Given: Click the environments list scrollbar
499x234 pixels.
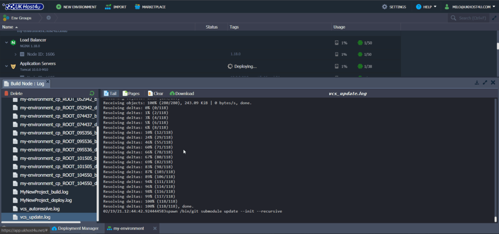Looking at the screenshot, I should point(498,46).
